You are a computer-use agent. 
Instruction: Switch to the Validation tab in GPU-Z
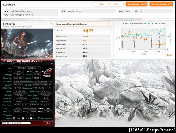[x=23, y=64]
